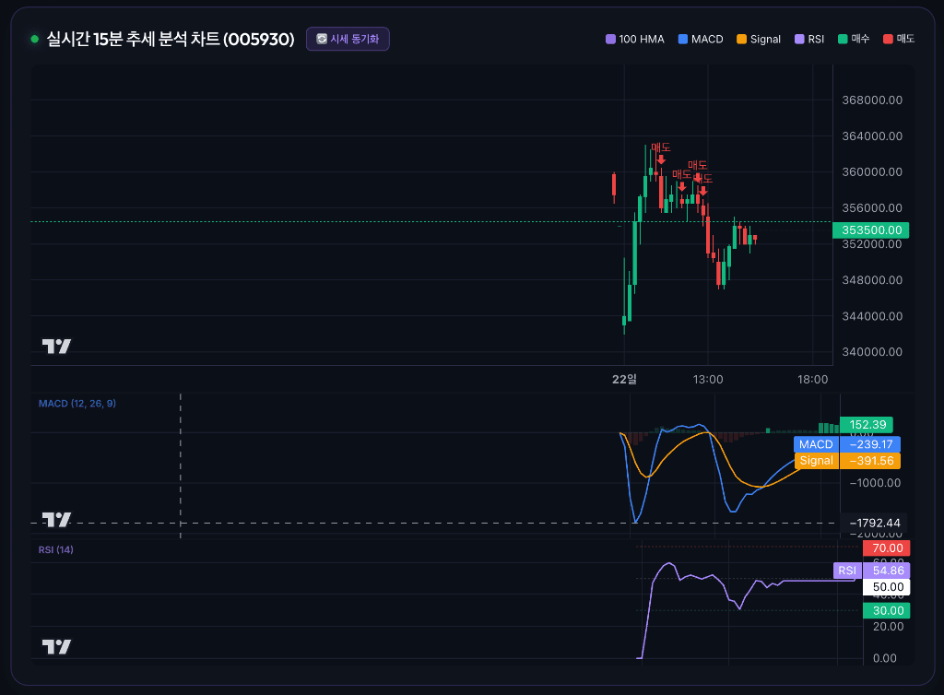Click the sync icon inside 시세 동기화 button
Viewport: 944px width, 695px height.
pos(322,39)
